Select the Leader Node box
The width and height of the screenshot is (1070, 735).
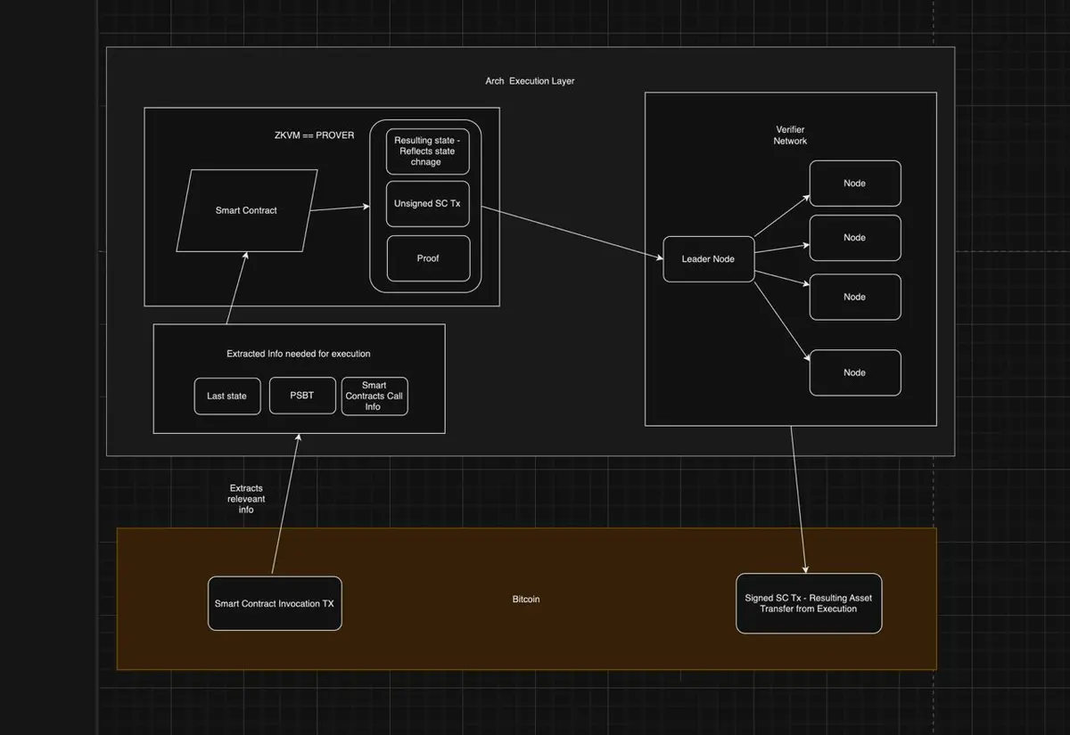tap(708, 258)
